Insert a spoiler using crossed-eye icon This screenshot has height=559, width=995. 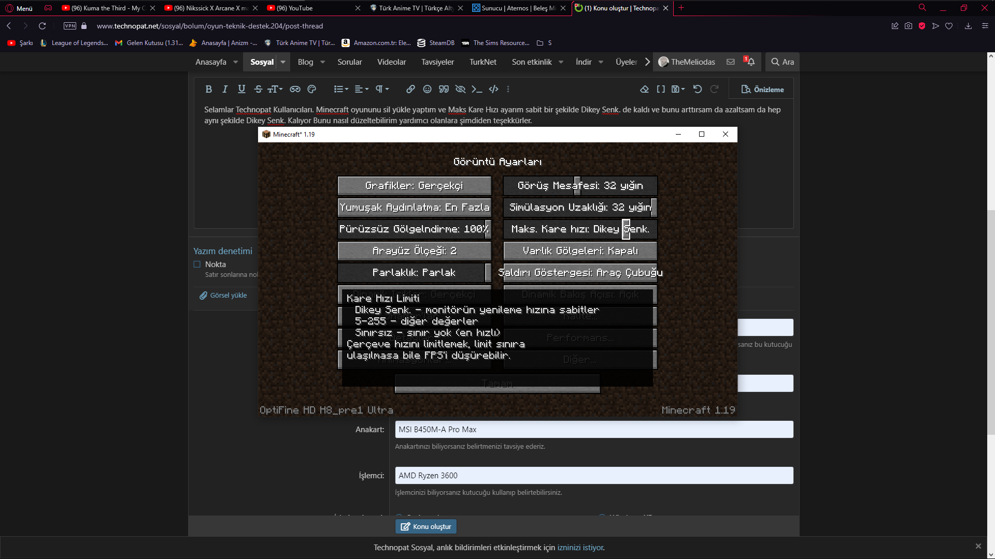[460, 89]
